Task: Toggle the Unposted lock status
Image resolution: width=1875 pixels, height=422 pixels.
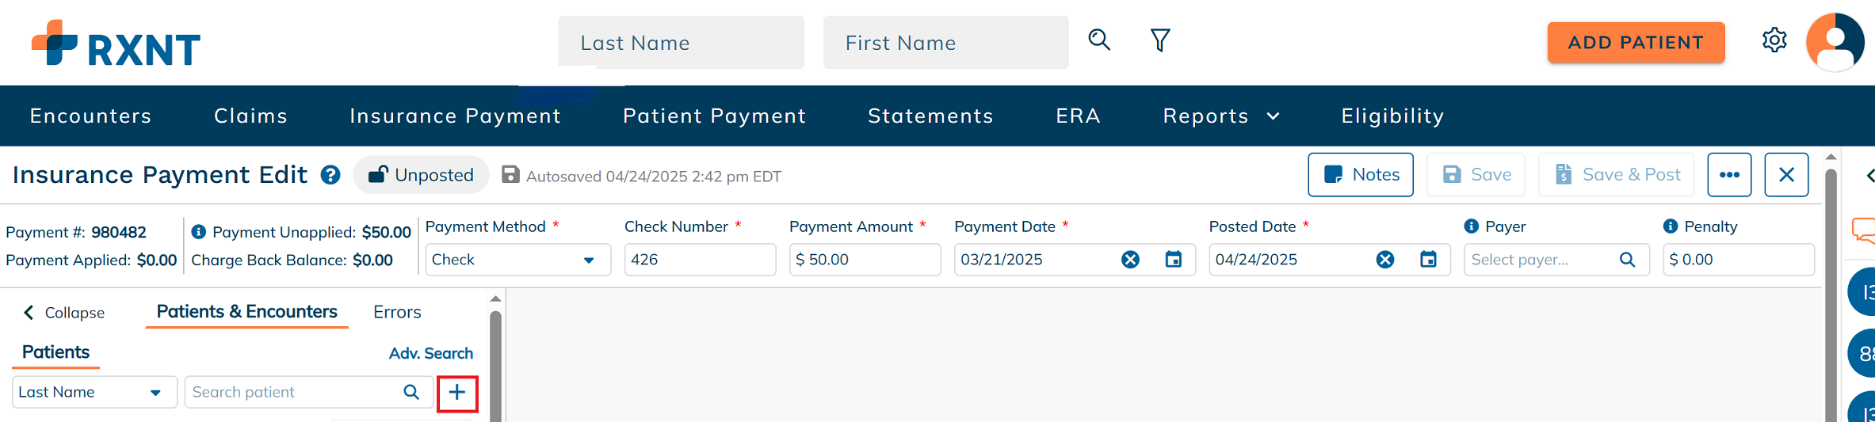Action: pyautogui.click(x=421, y=175)
